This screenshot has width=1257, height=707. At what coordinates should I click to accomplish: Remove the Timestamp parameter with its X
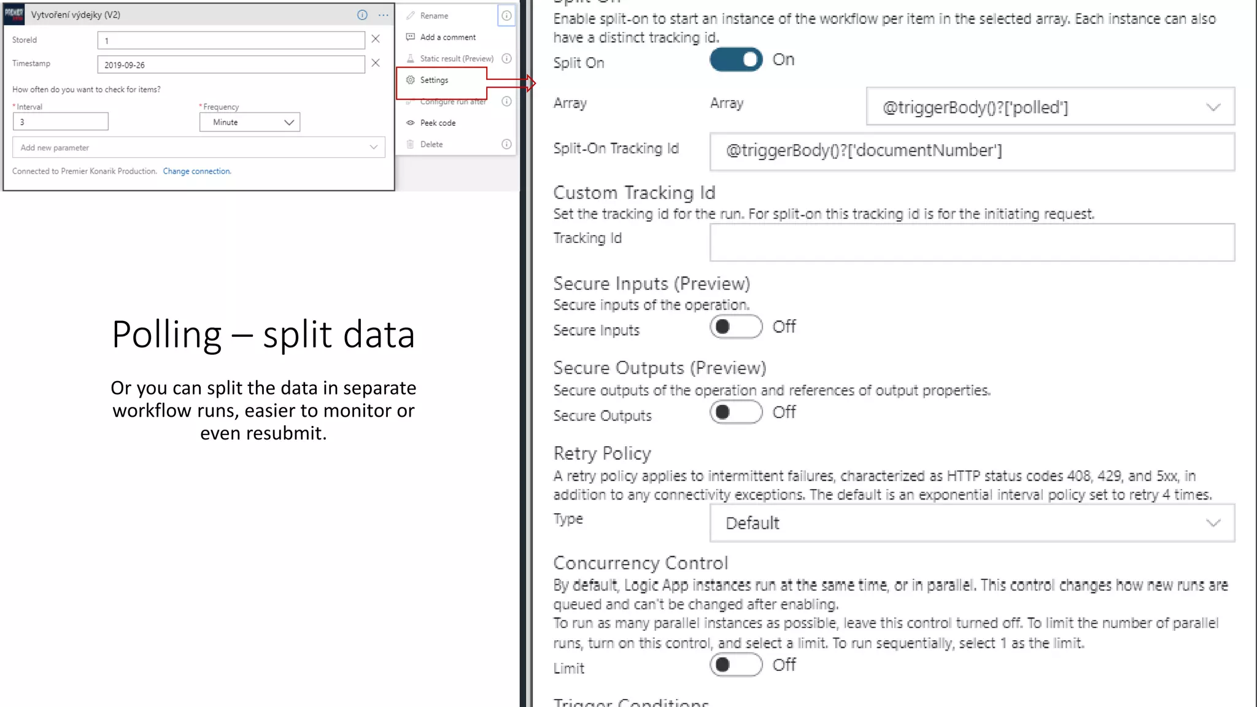376,63
